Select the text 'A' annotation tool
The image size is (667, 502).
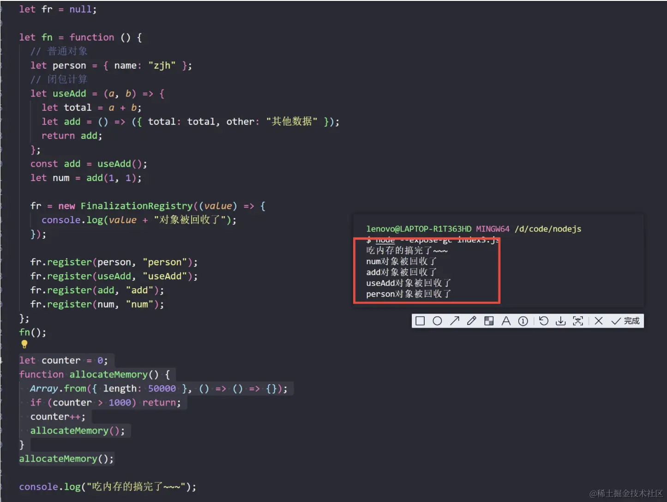(506, 321)
